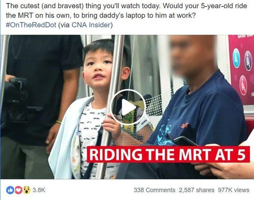
Task: Click the blue Like reaction icon
Action: [x=10, y=190]
